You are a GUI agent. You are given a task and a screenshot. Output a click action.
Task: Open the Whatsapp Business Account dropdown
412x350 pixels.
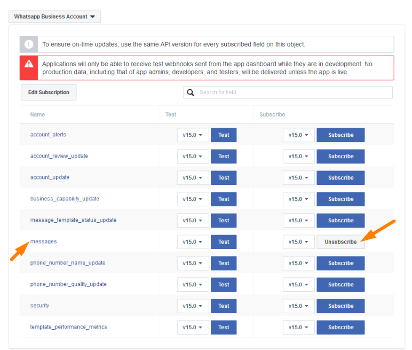54,17
